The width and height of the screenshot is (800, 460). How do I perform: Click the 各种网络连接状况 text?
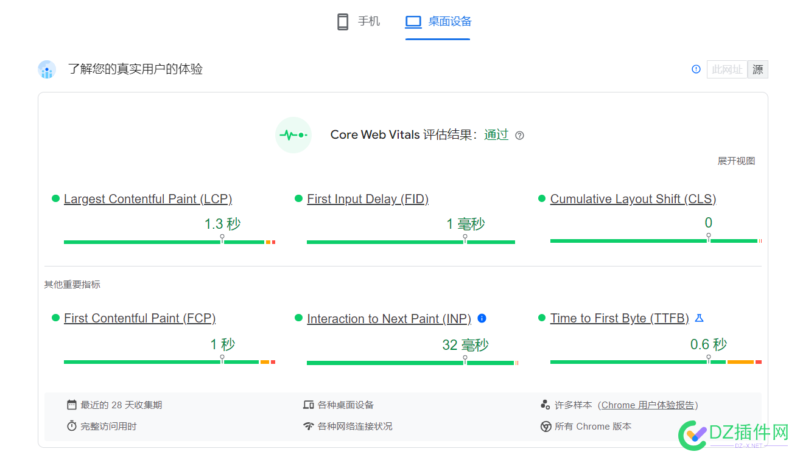[x=355, y=427]
